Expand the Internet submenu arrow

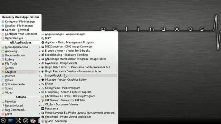coord(39,76)
